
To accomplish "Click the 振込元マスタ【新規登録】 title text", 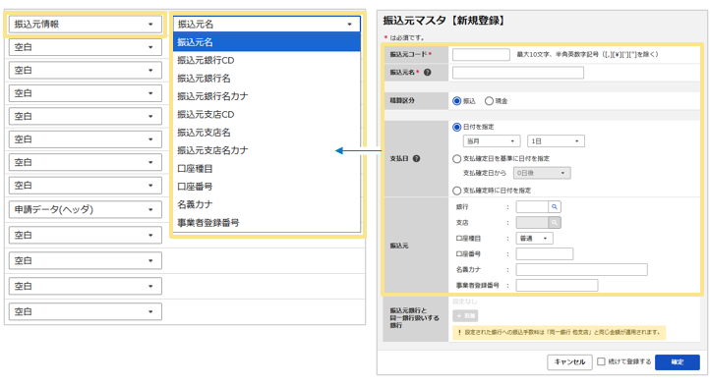I will click(444, 21).
